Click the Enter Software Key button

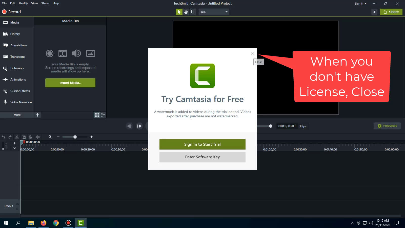(x=202, y=157)
